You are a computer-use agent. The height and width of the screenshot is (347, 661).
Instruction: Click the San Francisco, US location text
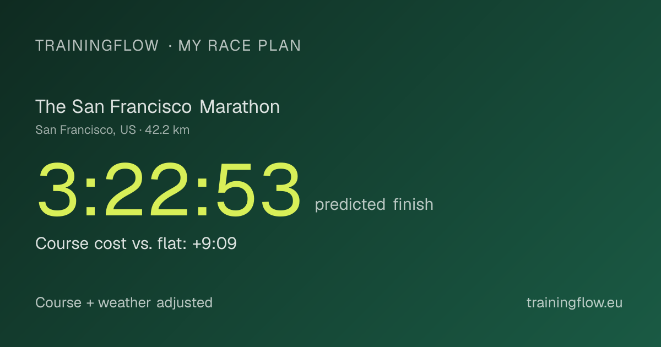pyautogui.click(x=85, y=130)
